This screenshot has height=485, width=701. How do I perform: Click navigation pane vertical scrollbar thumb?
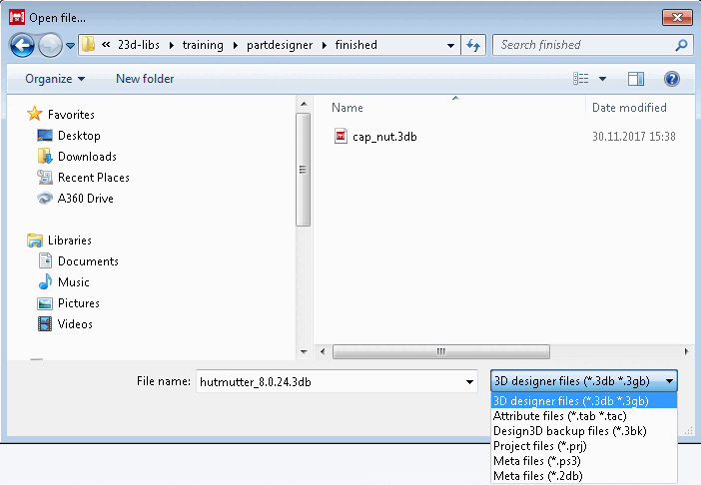tap(304, 170)
